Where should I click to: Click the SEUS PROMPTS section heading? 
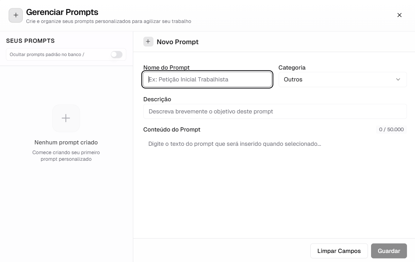[30, 41]
